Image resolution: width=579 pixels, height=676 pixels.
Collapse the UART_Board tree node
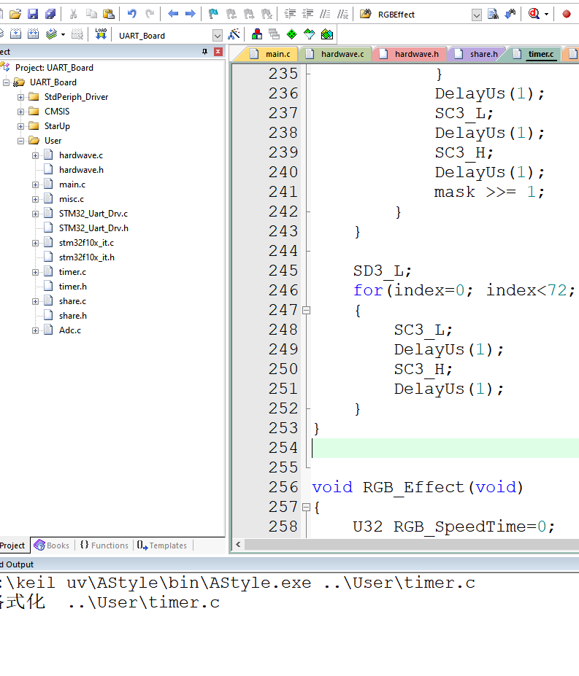6,82
